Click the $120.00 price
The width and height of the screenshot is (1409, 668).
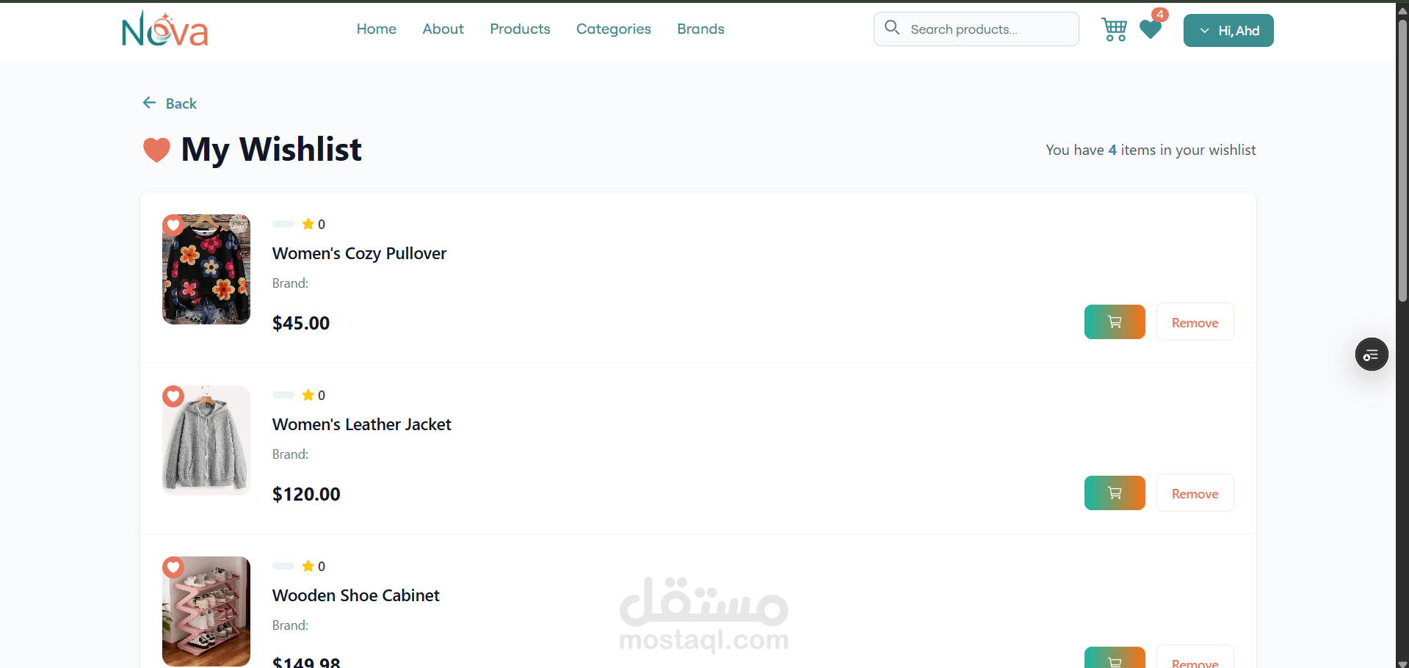306,494
